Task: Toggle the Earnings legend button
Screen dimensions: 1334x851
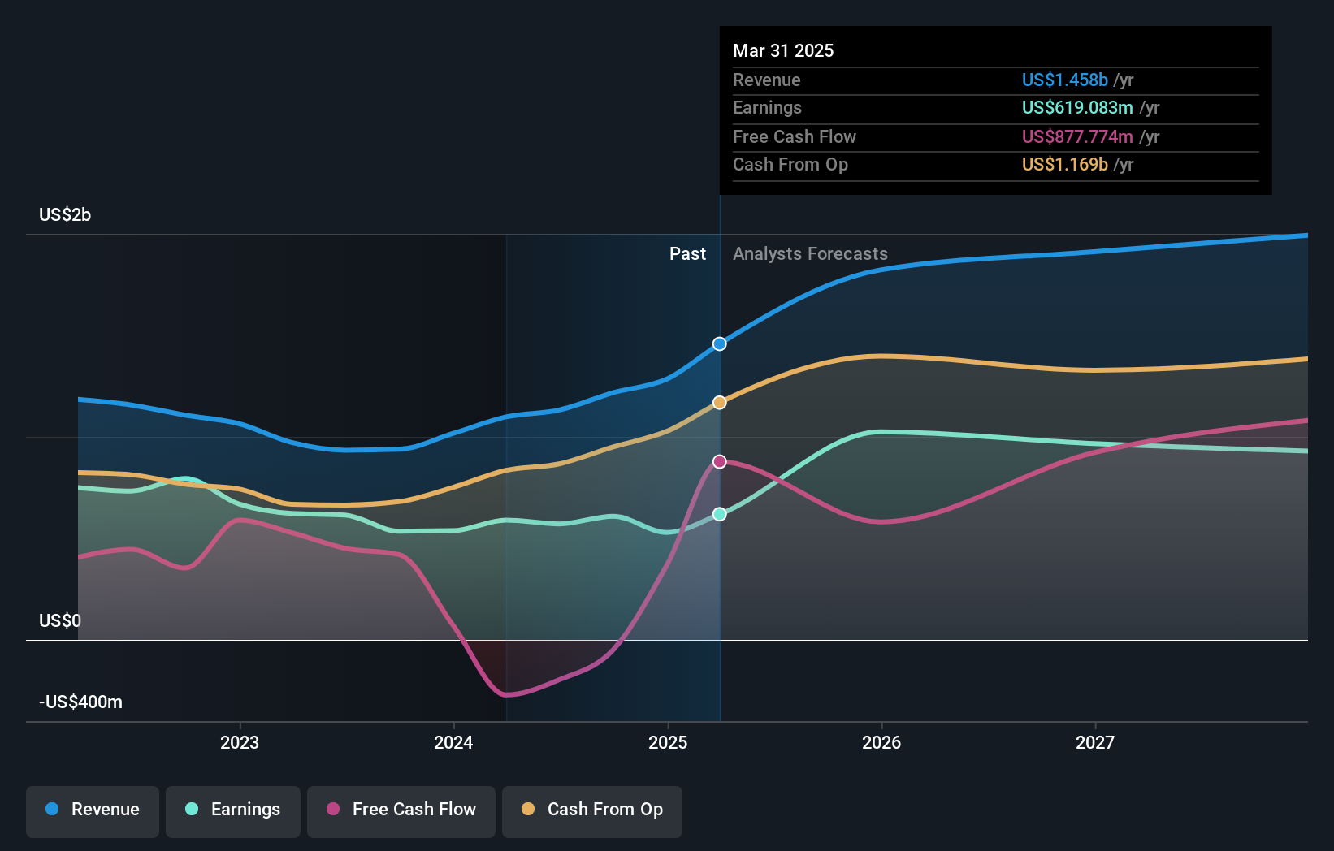Action: pyautogui.click(x=233, y=811)
